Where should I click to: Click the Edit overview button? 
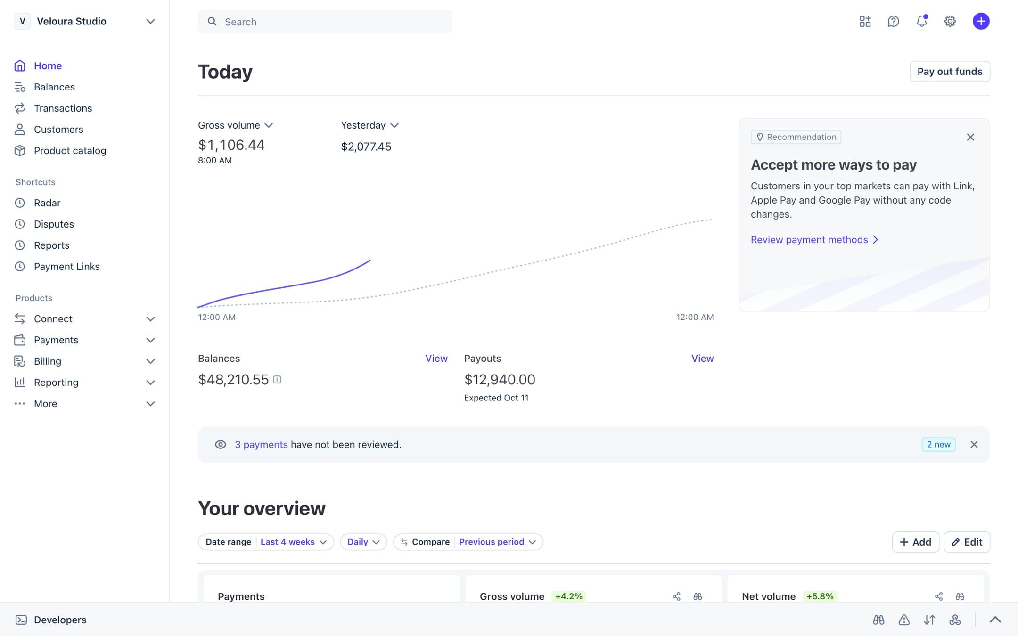(x=967, y=542)
